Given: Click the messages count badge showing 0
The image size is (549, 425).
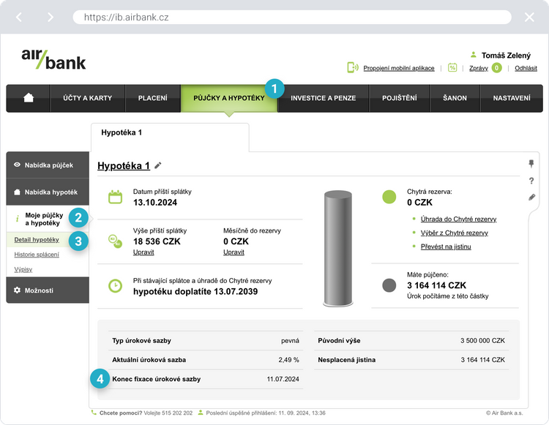Looking at the screenshot, I should [x=496, y=68].
